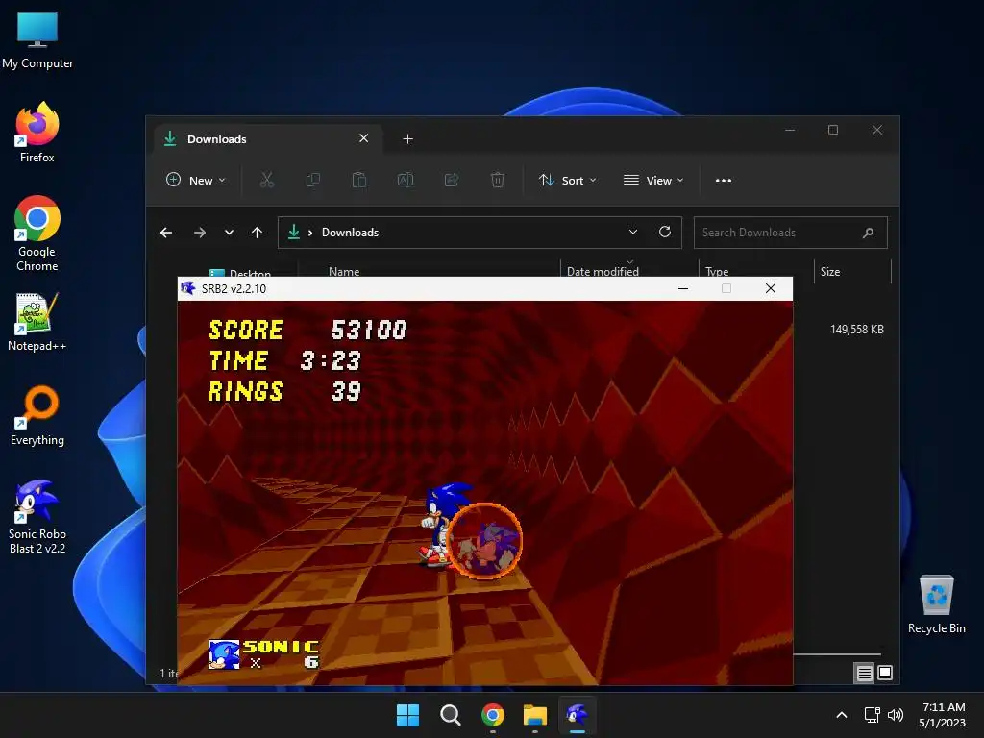Image resolution: width=984 pixels, height=738 pixels.
Task: Click the Cut icon in Explorer toolbar
Action: point(267,180)
